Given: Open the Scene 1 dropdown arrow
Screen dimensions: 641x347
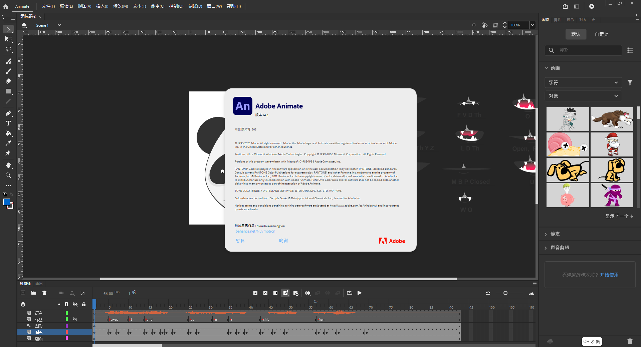Looking at the screenshot, I should pyautogui.click(x=59, y=25).
